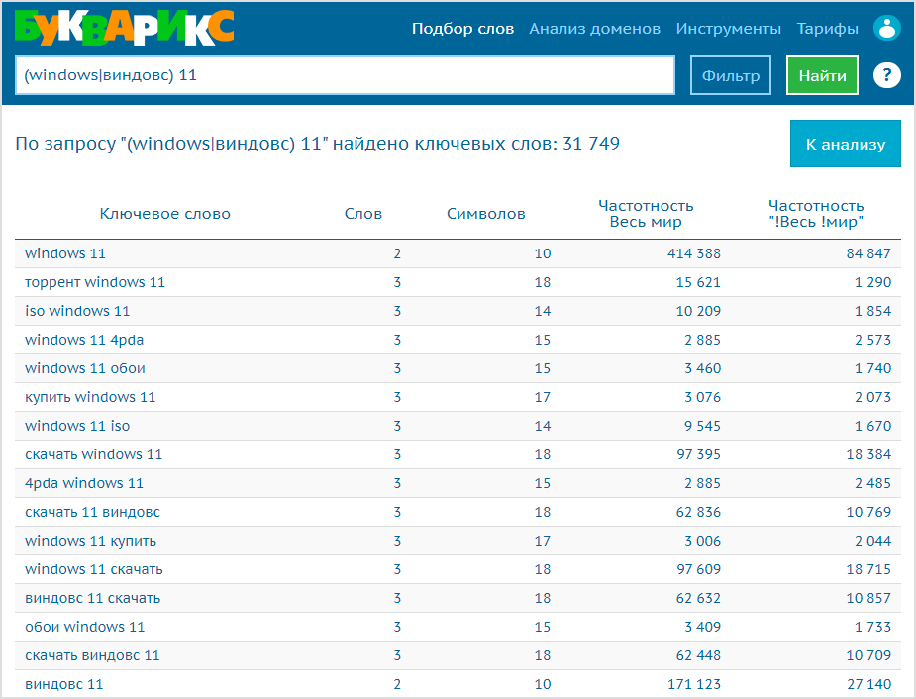Viewport: 916px width, 699px height.
Task: Open the keyword 'скачать 11 виндовс'
Action: click(x=92, y=512)
